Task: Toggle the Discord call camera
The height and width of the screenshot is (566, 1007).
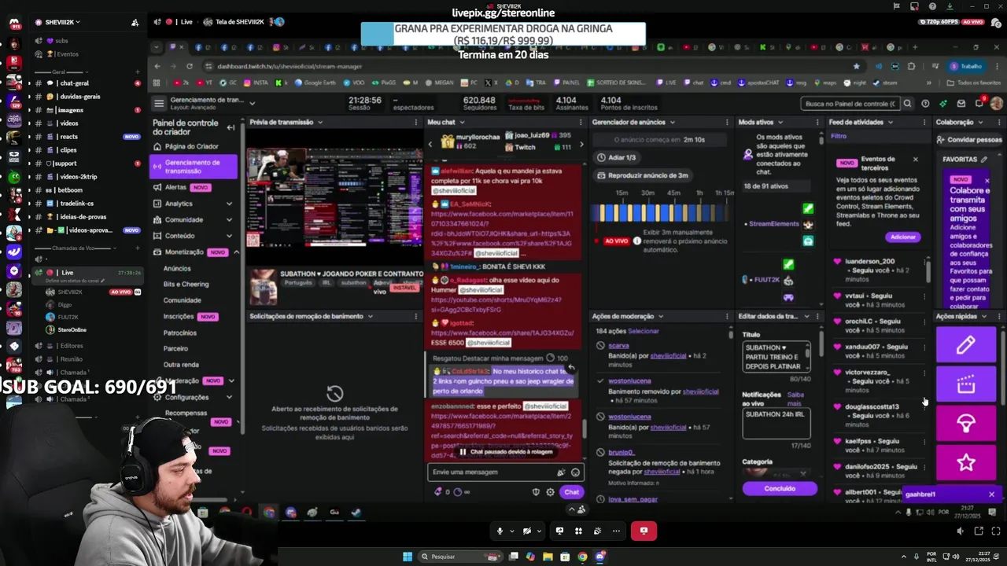Action: (x=527, y=531)
